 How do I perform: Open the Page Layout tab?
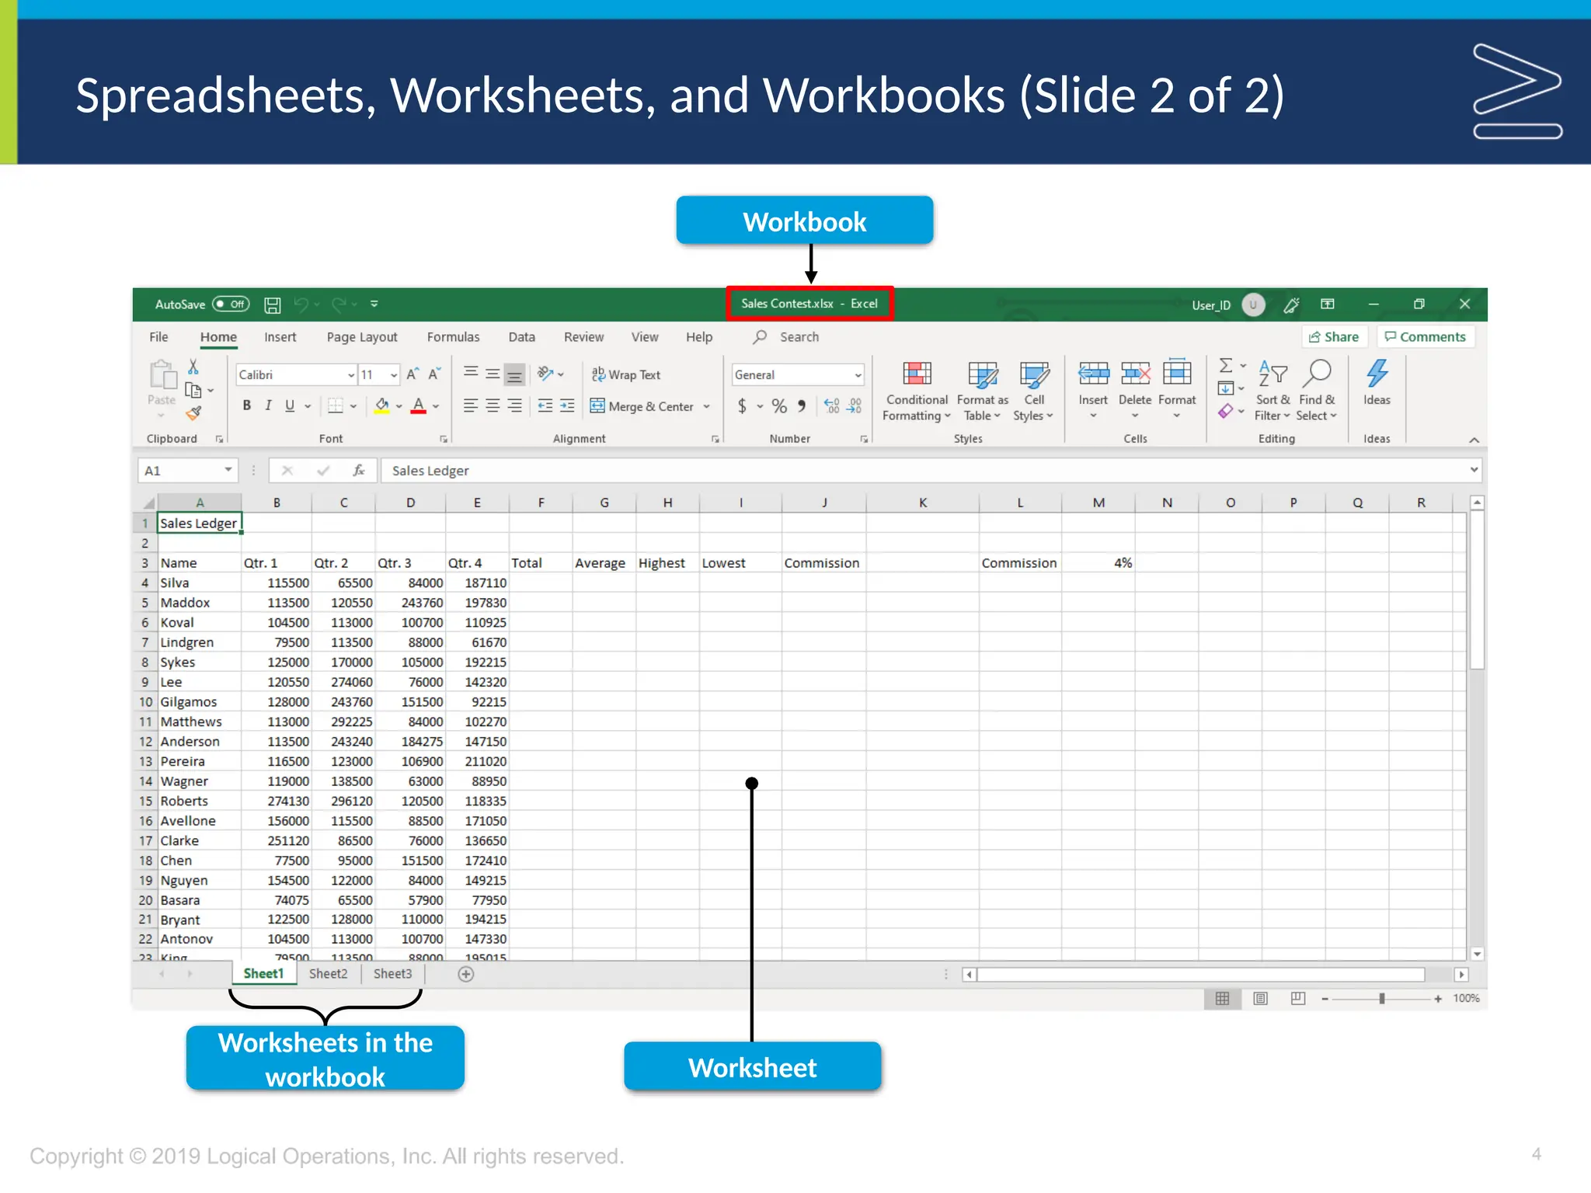(362, 337)
